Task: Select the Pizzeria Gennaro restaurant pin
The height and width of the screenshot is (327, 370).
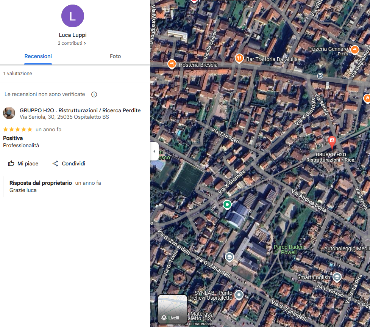Action: click(x=354, y=50)
